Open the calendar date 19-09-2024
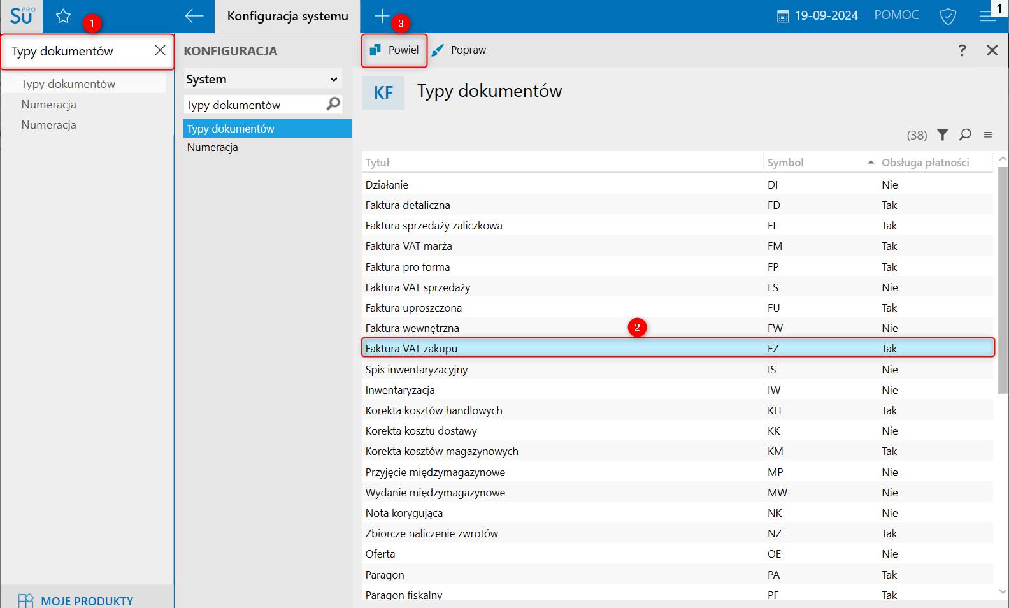The height and width of the screenshot is (608, 1009). [x=818, y=16]
